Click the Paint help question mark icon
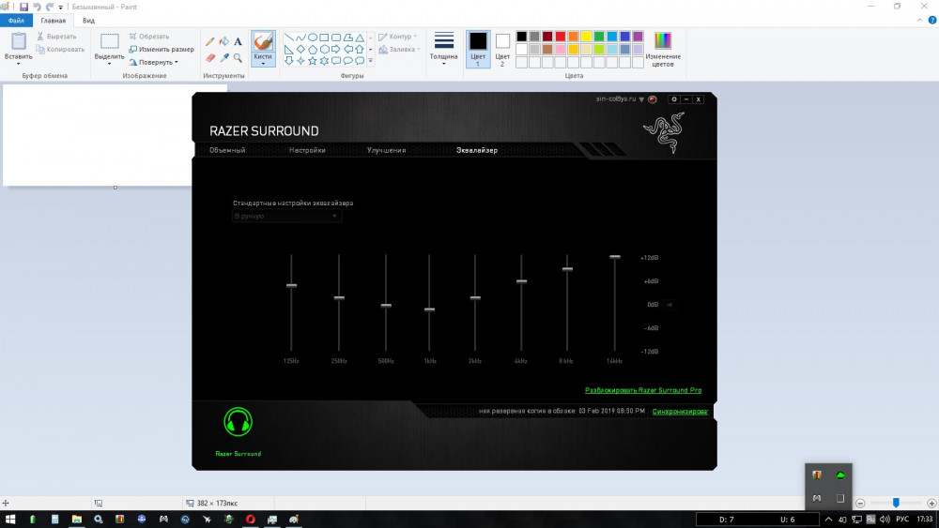 pyautogui.click(x=931, y=21)
